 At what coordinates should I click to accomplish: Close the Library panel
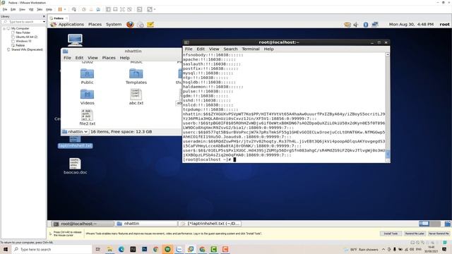pos(44,16)
